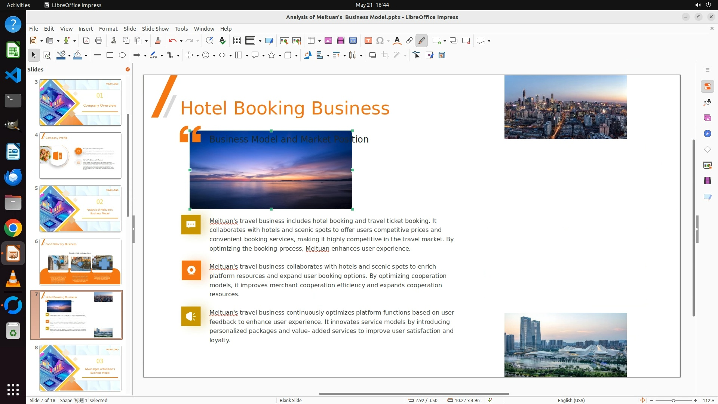Open the Crop Image tool
Image resolution: width=718 pixels, height=404 pixels.
(x=385, y=55)
